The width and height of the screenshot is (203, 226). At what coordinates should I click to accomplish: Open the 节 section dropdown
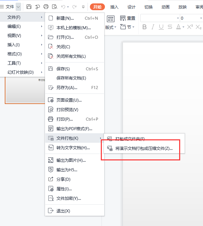[127, 27]
